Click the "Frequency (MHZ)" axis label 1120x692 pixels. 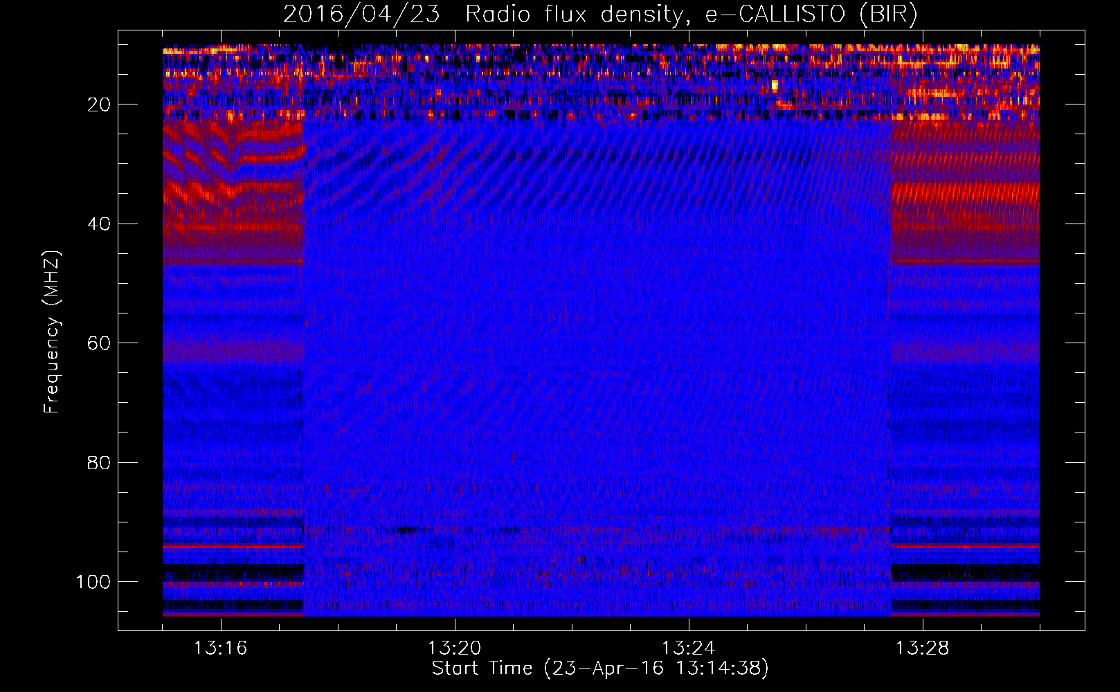[x=52, y=331]
